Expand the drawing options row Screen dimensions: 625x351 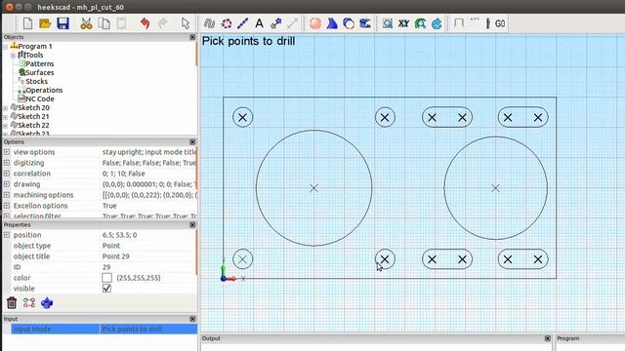click(x=7, y=184)
